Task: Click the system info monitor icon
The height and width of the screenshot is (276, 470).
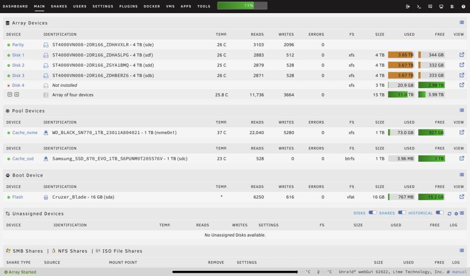Action: [441, 6]
